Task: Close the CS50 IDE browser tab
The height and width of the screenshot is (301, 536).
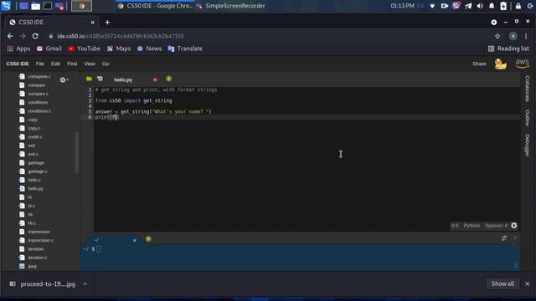Action: click(x=92, y=23)
